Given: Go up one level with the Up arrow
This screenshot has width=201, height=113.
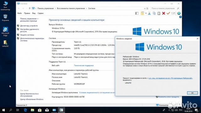Looking at the screenshot, I should point(30,8).
